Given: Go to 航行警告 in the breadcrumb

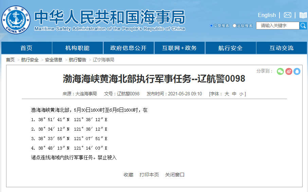Looking at the screenshot, I should 77,60.
